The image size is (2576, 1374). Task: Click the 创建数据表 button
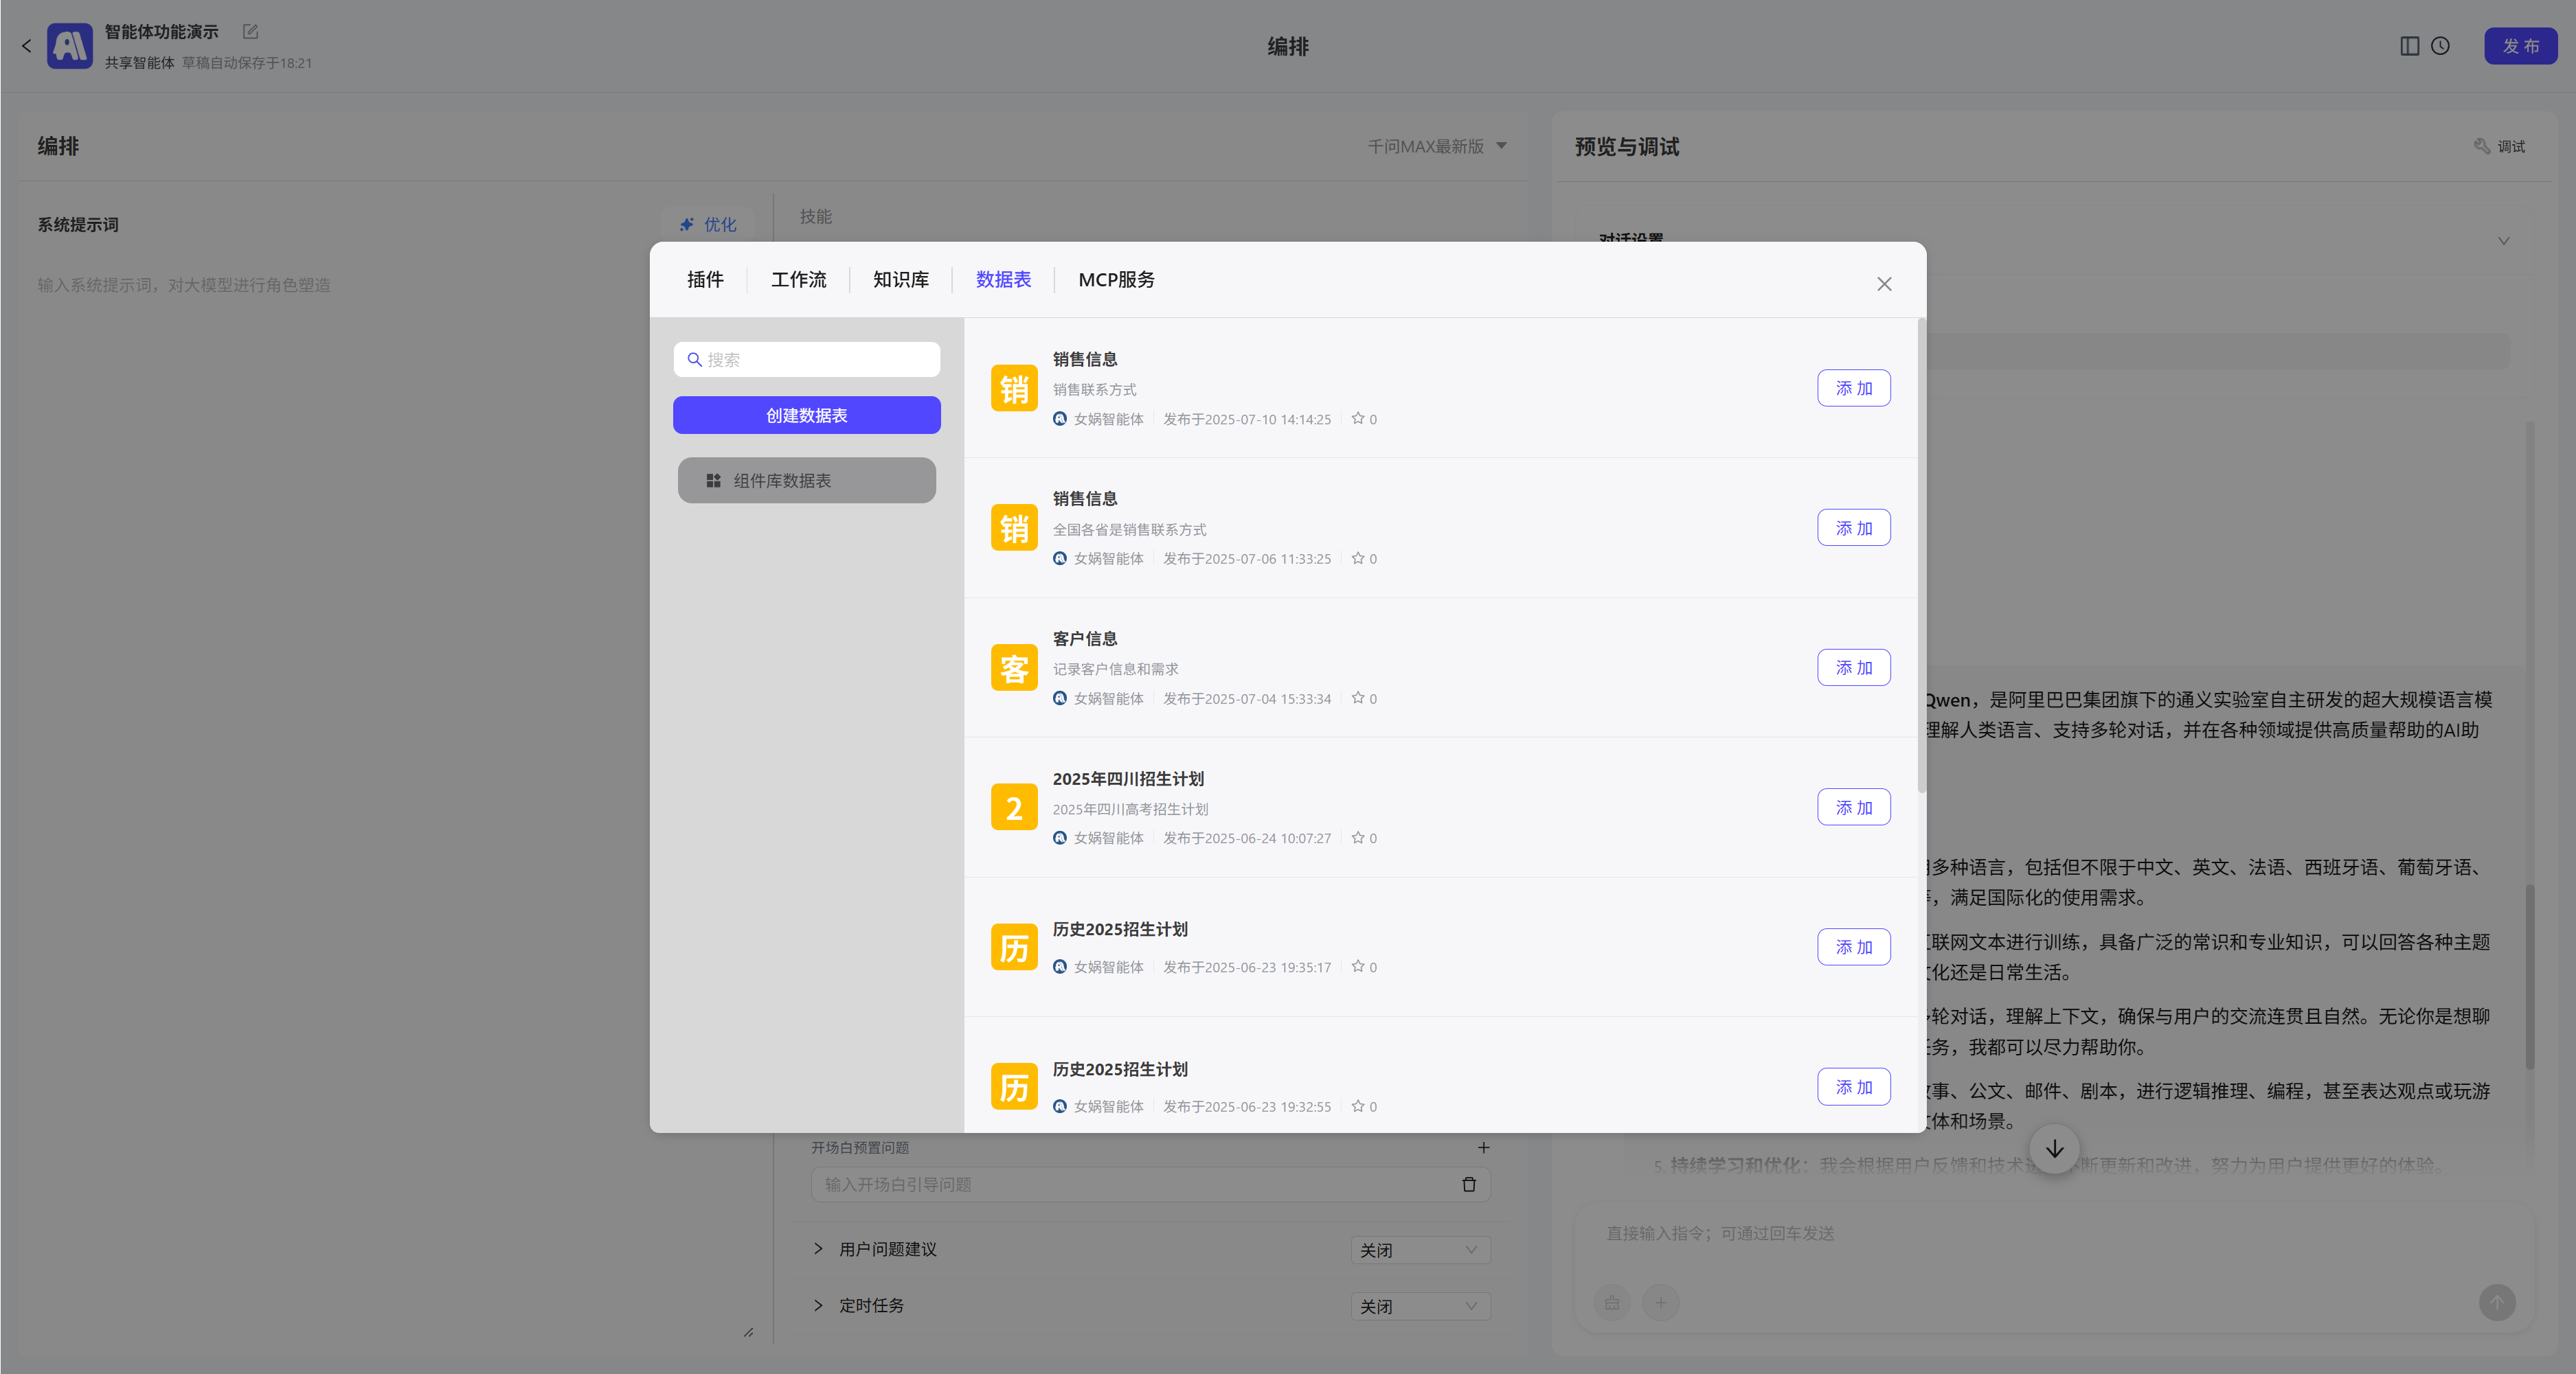point(807,415)
